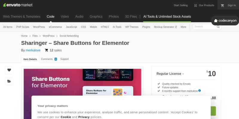239x119 pixels.
Task: Click WordPress breadcrumb
Action: point(48,36)
